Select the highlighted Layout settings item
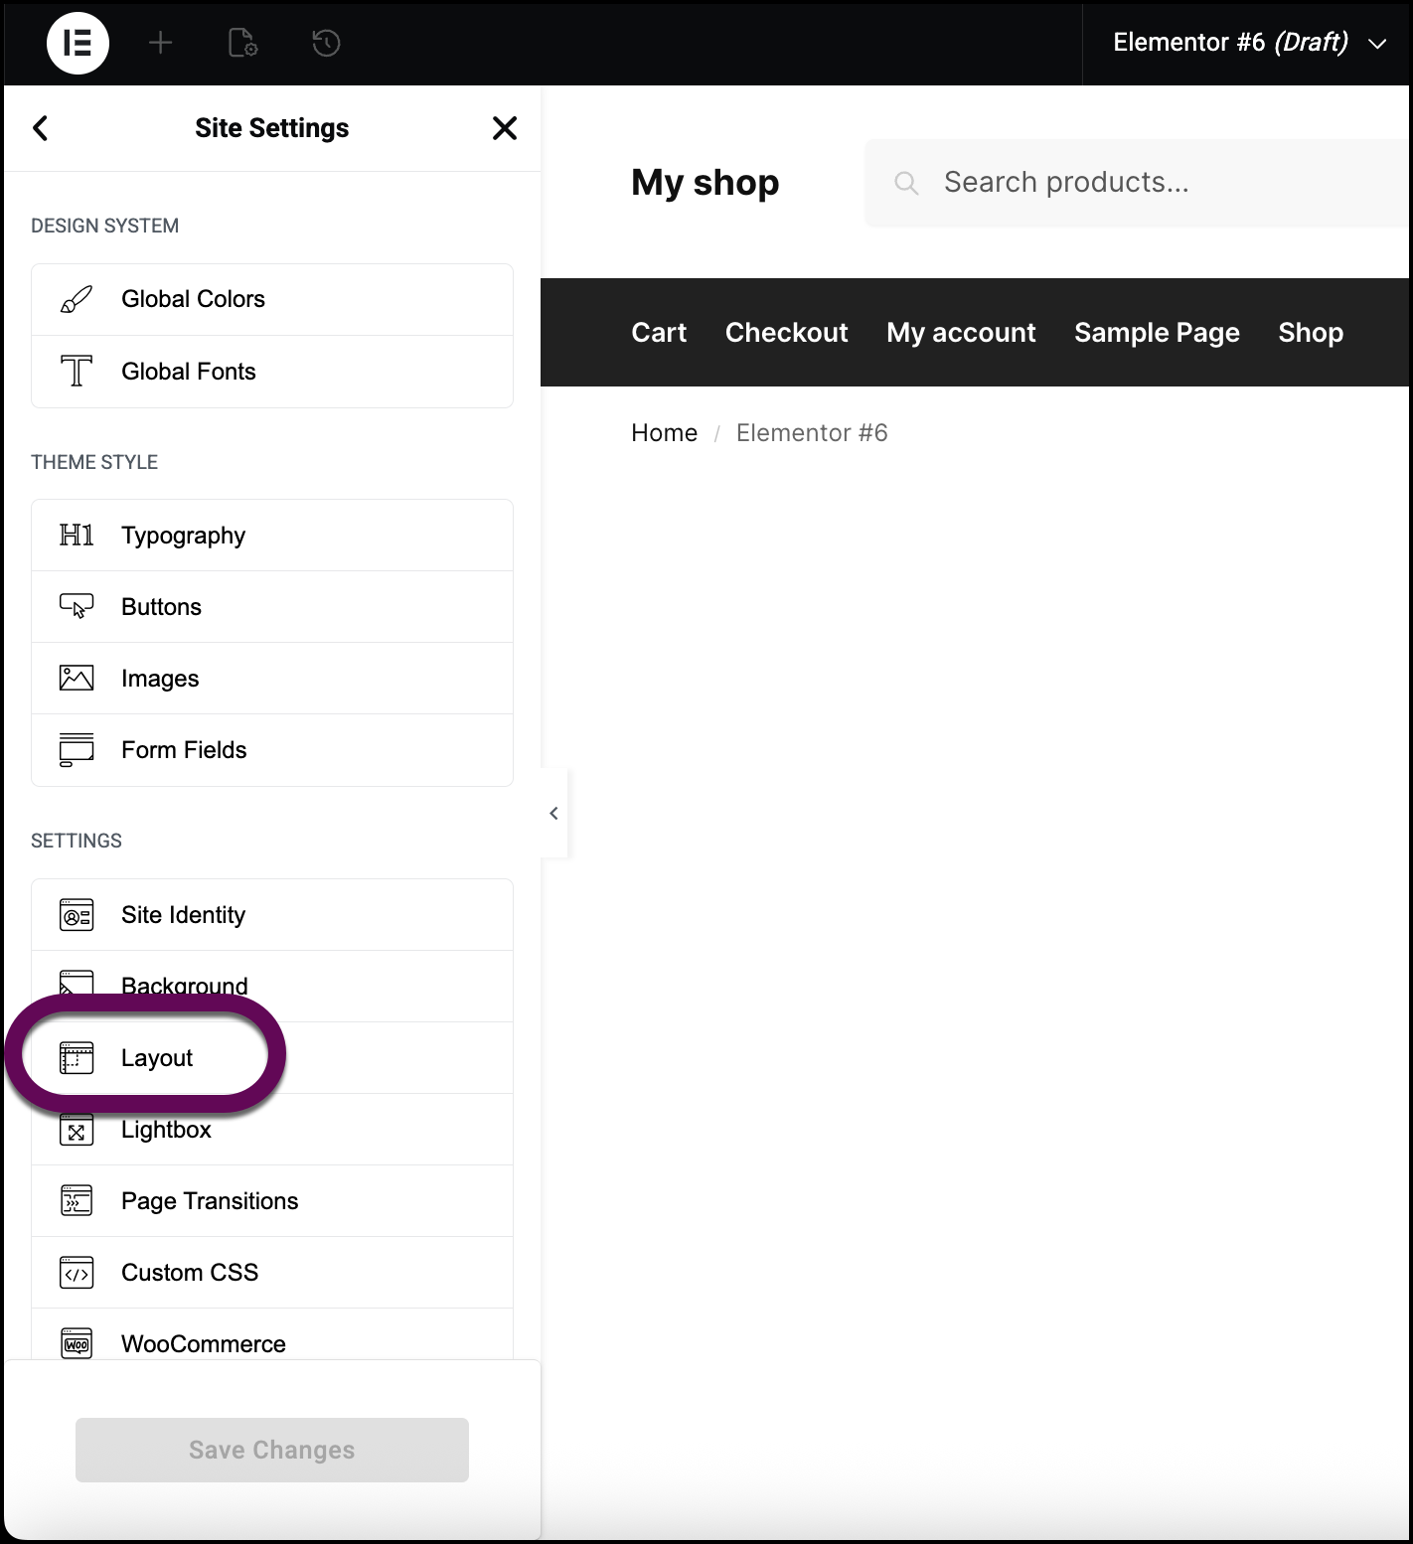Image resolution: width=1413 pixels, height=1544 pixels. tap(156, 1057)
